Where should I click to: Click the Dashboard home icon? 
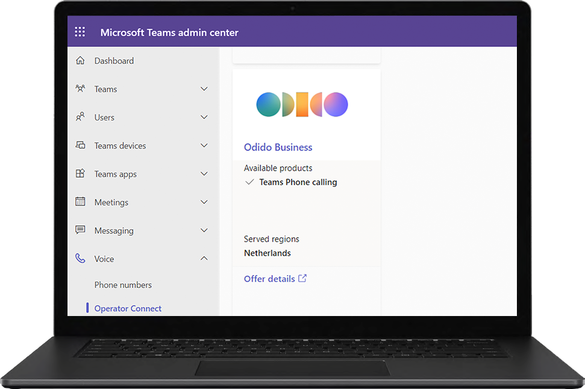pyautogui.click(x=80, y=60)
